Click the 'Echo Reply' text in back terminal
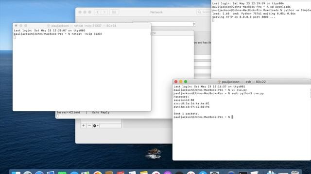Screen dimensions: 311x174 (x=101, y=113)
